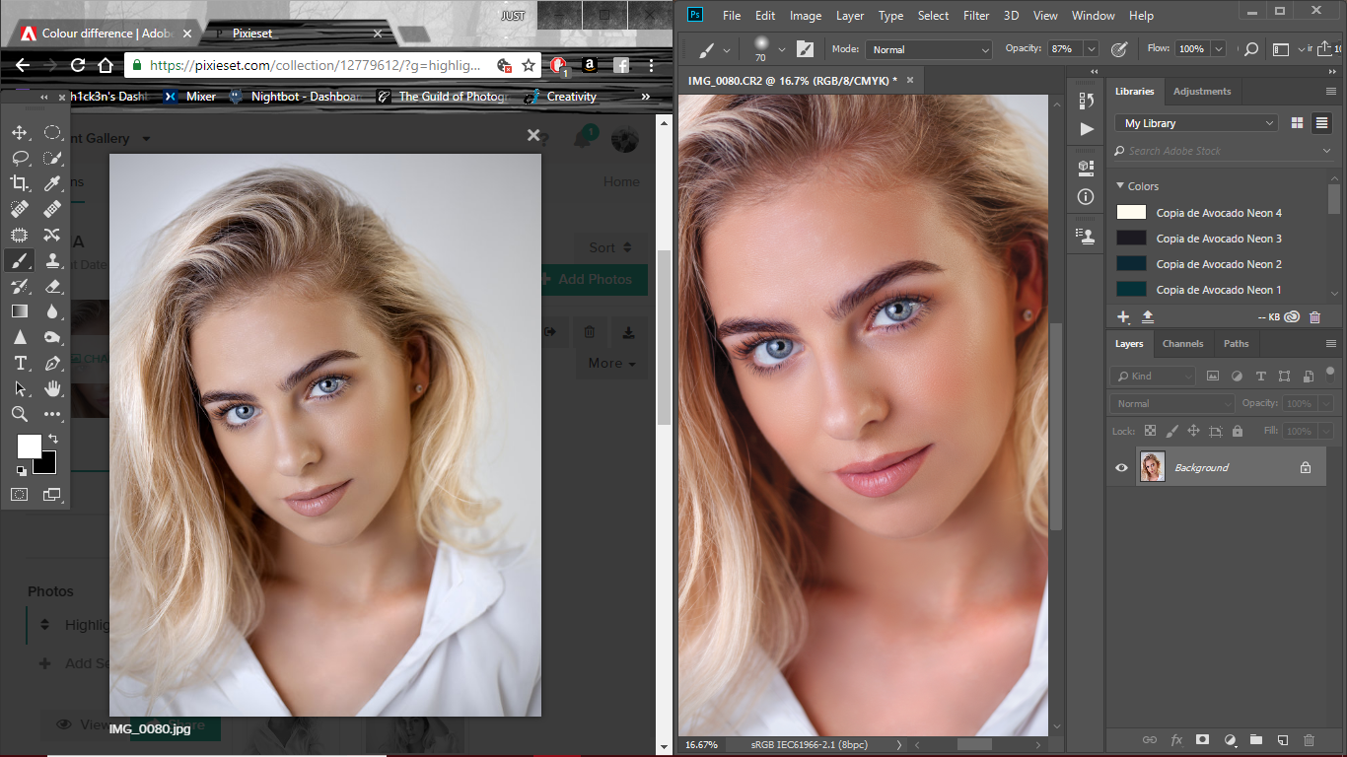Select the Blur droplet tool
1347x757 pixels.
(x=52, y=311)
